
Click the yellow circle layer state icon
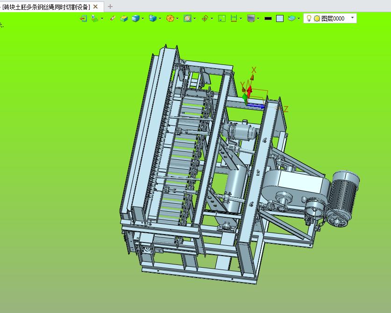[x=317, y=19]
